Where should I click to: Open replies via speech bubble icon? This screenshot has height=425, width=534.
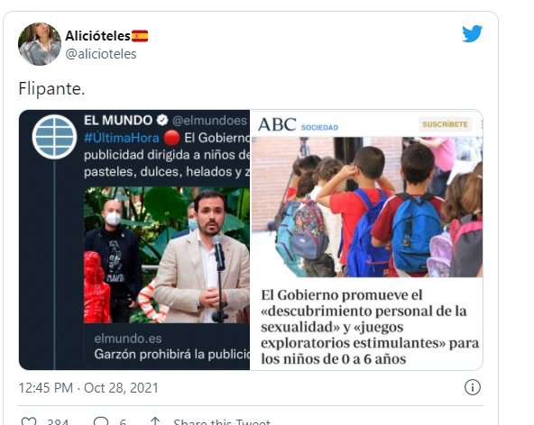pyautogui.click(x=101, y=421)
